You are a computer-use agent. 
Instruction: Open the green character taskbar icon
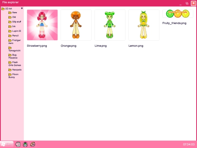[25, 144]
